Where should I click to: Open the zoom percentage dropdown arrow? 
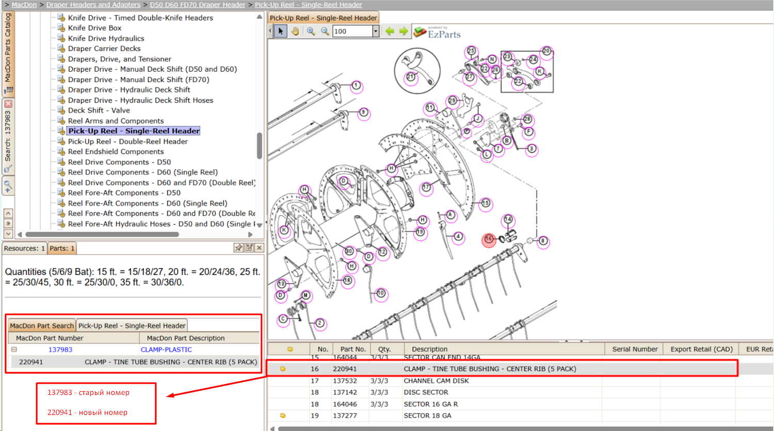pos(376,31)
